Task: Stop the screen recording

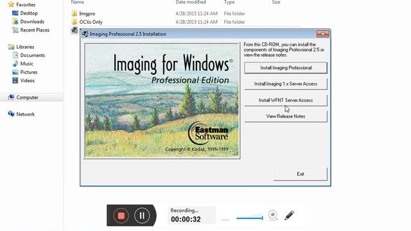Action: pyautogui.click(x=121, y=216)
